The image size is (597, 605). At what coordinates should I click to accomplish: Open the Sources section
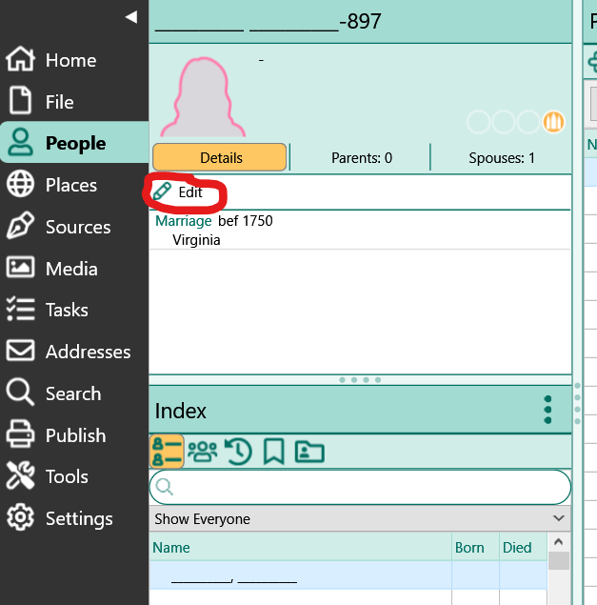pyautogui.click(x=59, y=227)
